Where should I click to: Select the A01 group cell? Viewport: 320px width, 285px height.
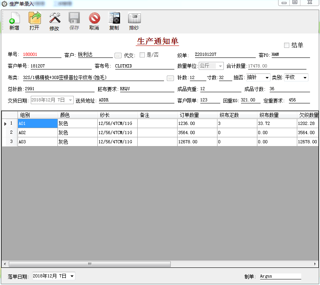pos(38,123)
